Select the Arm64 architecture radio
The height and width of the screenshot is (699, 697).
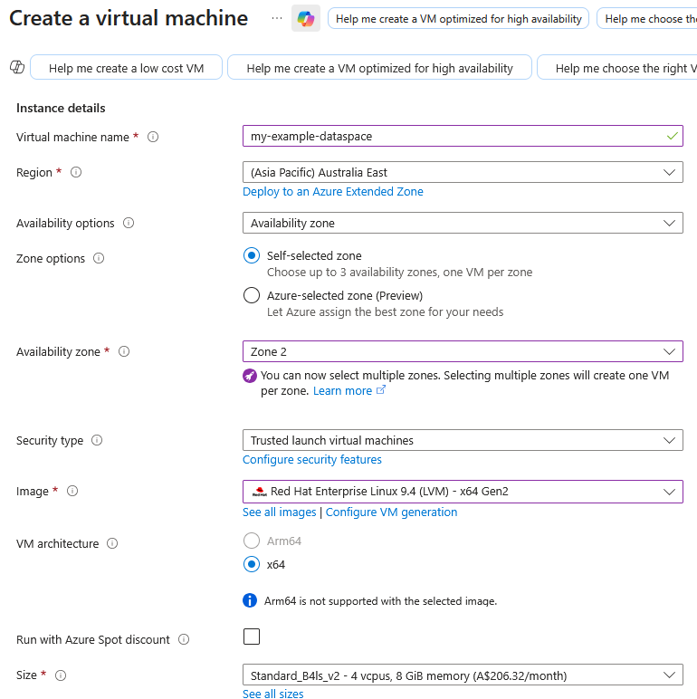(x=252, y=541)
